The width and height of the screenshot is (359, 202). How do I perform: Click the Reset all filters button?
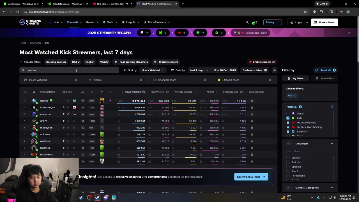[325, 70]
